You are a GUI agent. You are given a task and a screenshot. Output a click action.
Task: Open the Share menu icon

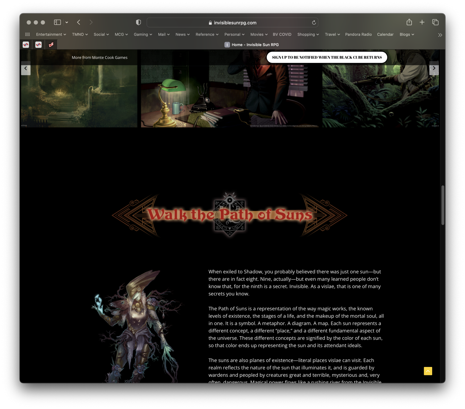[x=409, y=22]
